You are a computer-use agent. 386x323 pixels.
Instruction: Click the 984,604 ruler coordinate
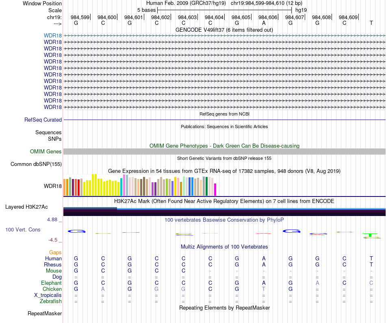click(x=214, y=17)
